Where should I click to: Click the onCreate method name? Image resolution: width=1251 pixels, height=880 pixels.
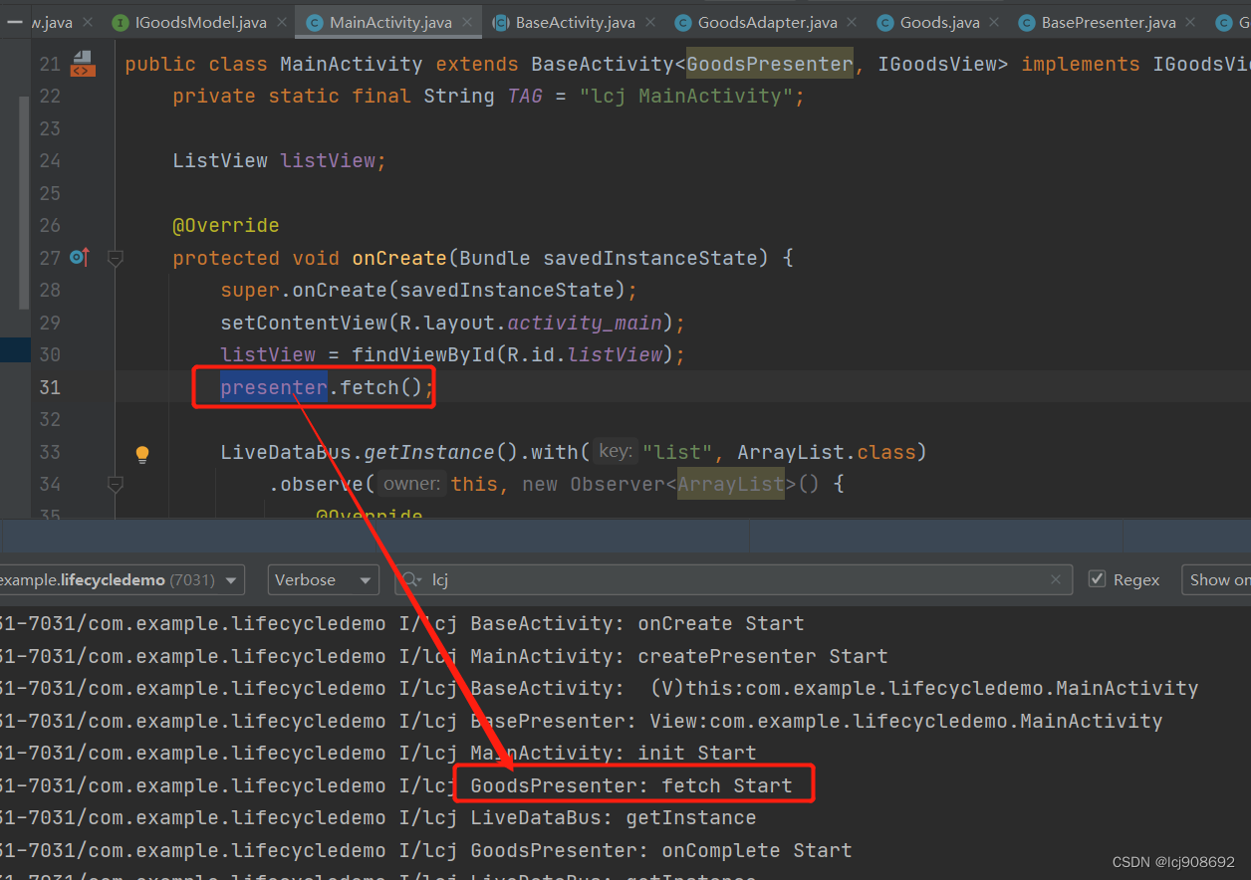pos(399,258)
